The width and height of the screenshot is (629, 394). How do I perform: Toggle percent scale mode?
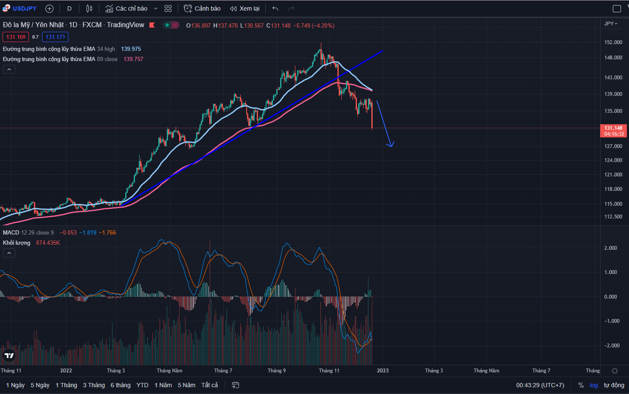[x=581, y=385]
